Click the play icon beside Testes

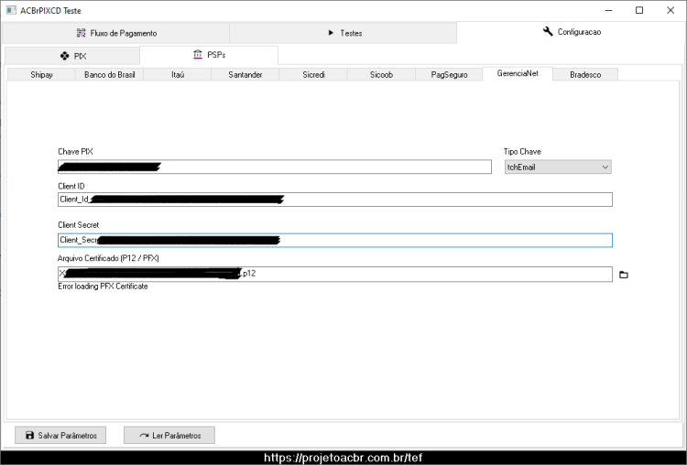tap(332, 33)
